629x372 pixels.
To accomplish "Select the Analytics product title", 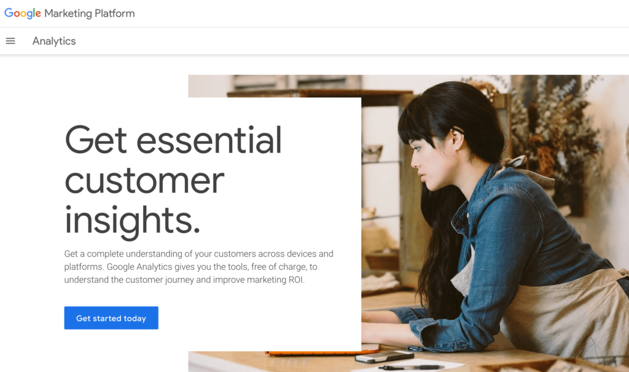I will click(54, 41).
